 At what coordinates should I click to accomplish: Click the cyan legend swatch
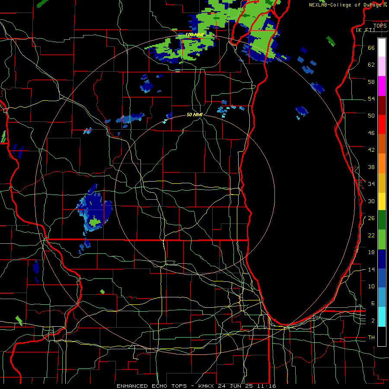pyautogui.click(x=382, y=317)
